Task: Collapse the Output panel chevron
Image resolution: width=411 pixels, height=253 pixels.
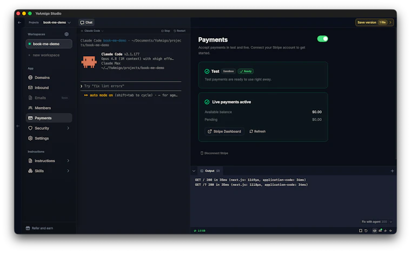Action: (194, 171)
